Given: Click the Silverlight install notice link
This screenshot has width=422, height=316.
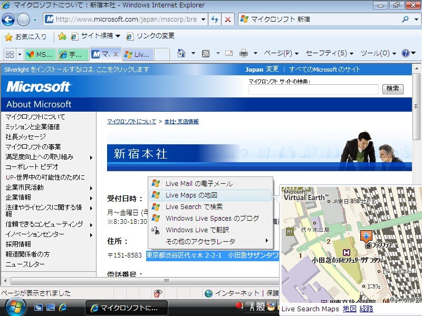Looking at the screenshot, I should [x=76, y=70].
